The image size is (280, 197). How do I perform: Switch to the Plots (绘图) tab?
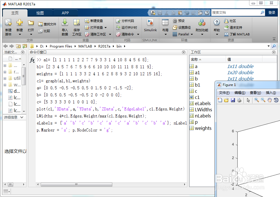(x=40, y=13)
